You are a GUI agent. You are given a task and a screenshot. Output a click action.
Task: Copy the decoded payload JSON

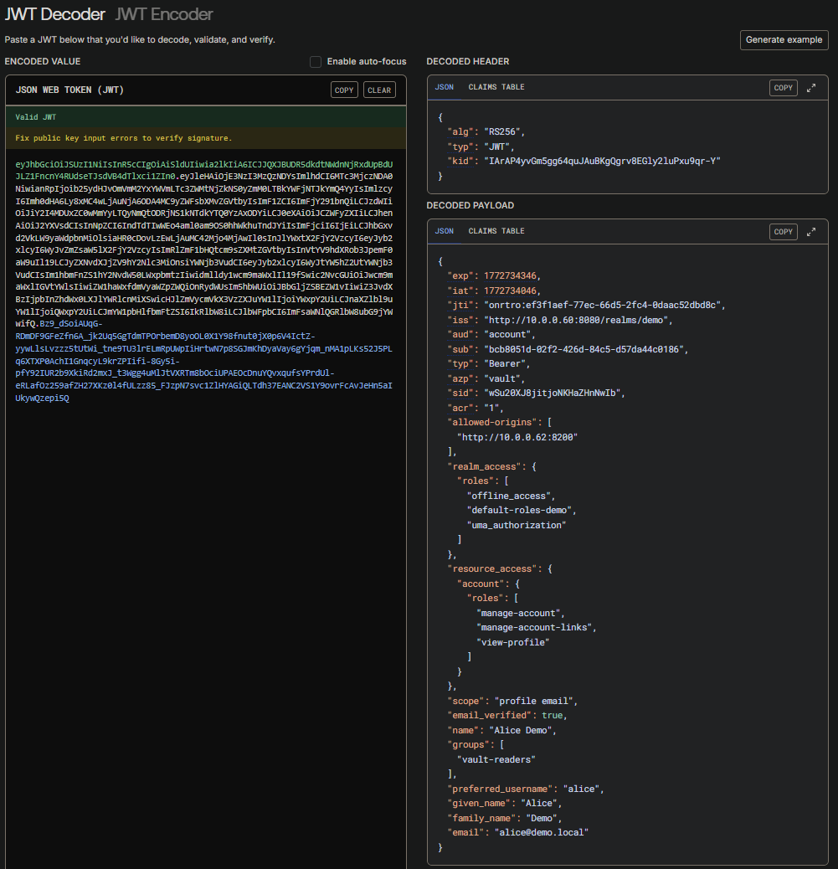[x=783, y=232]
